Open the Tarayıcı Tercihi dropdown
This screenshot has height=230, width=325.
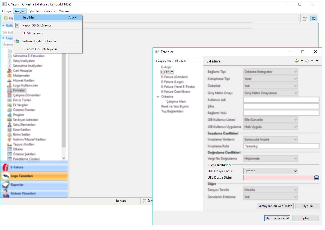(271, 190)
